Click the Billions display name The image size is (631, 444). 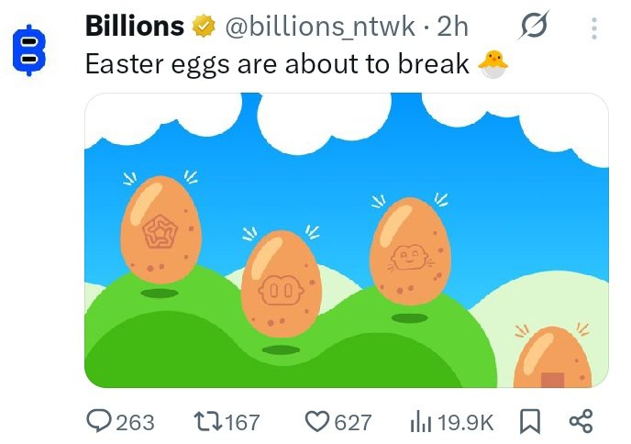pos(134,28)
